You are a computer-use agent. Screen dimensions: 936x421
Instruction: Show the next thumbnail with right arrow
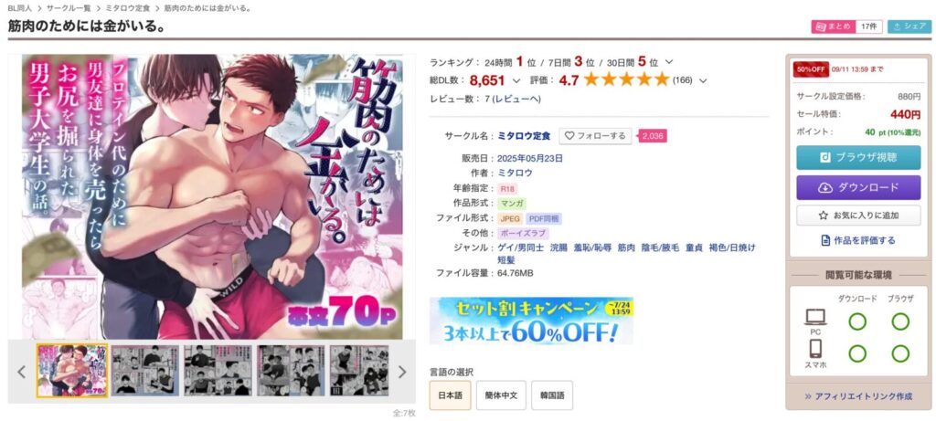(402, 372)
